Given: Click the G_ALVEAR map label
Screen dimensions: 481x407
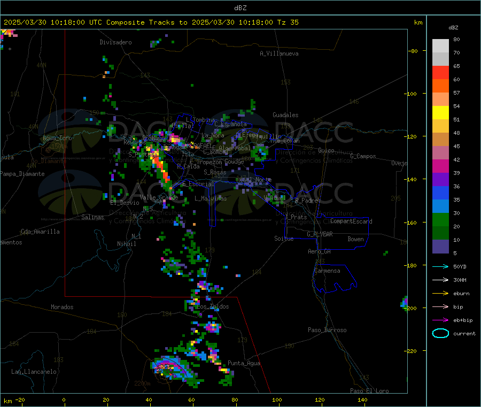Looking at the screenshot, I should pos(320,234).
